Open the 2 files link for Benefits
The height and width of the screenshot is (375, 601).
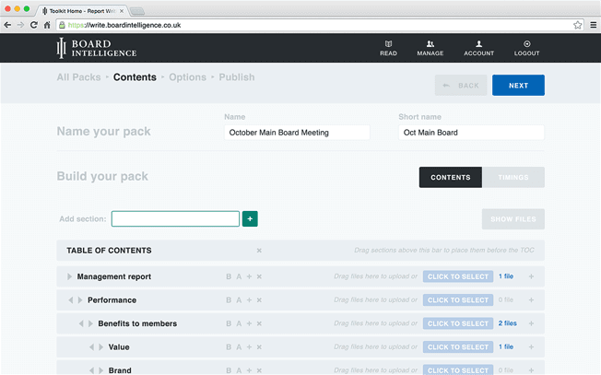pyautogui.click(x=508, y=323)
